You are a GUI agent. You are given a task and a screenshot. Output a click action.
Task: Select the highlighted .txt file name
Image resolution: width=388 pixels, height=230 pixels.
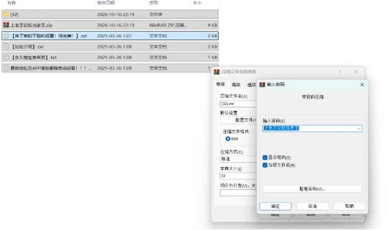[49, 36]
